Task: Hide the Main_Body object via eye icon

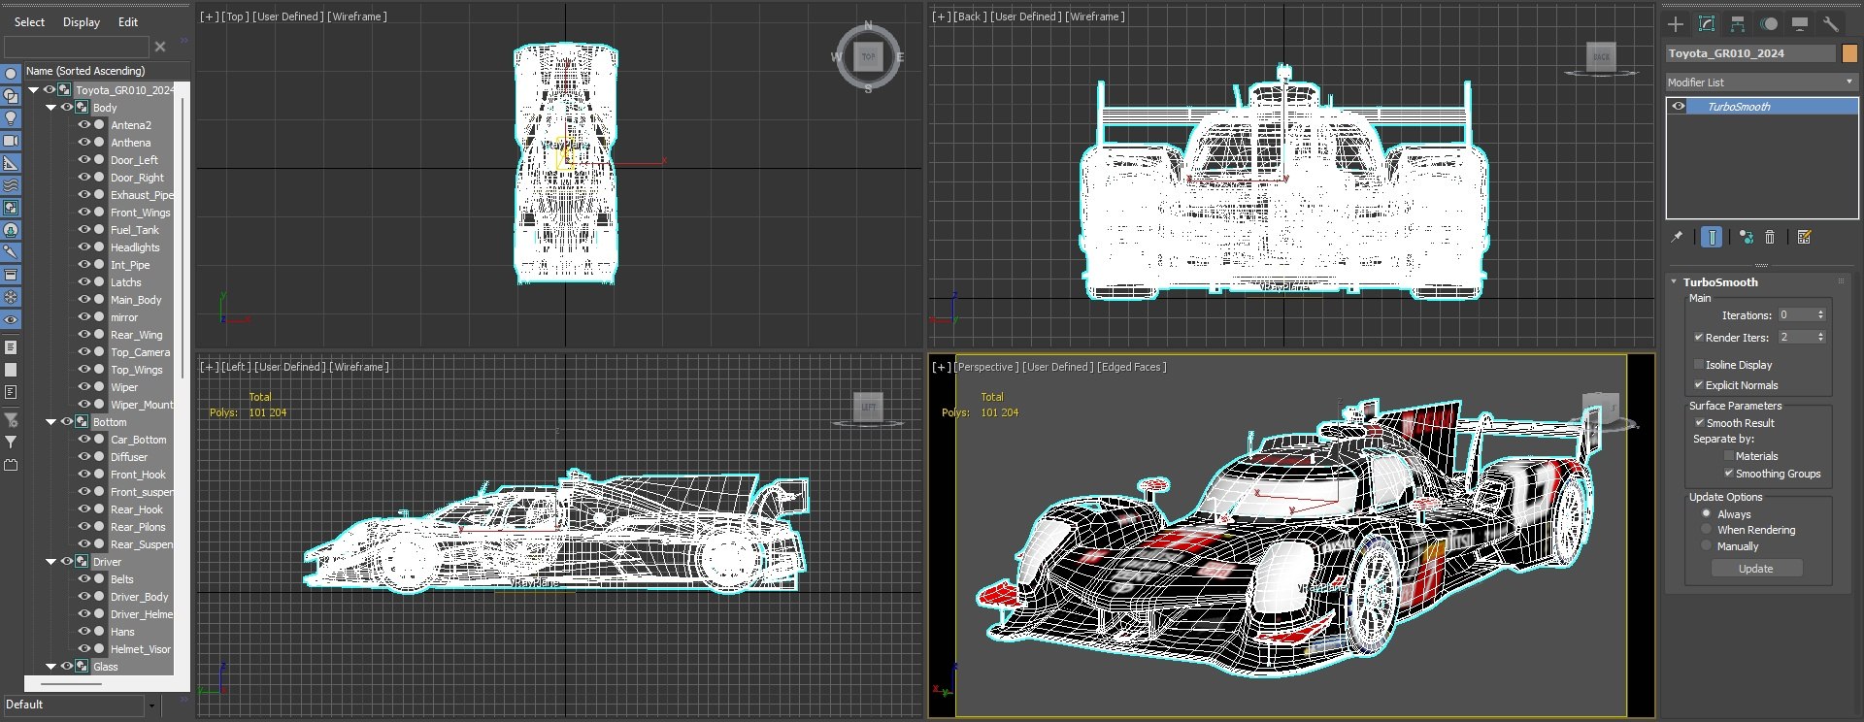Action: tap(84, 300)
